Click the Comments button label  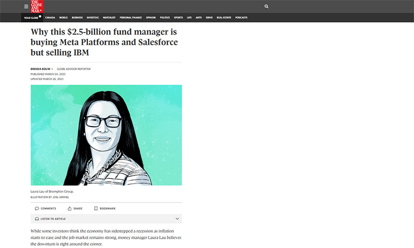click(x=48, y=208)
